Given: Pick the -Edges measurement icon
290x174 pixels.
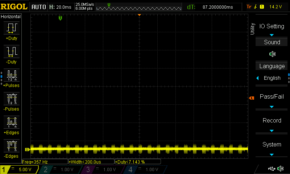Looking at the screenshot, I should tap(12, 146).
